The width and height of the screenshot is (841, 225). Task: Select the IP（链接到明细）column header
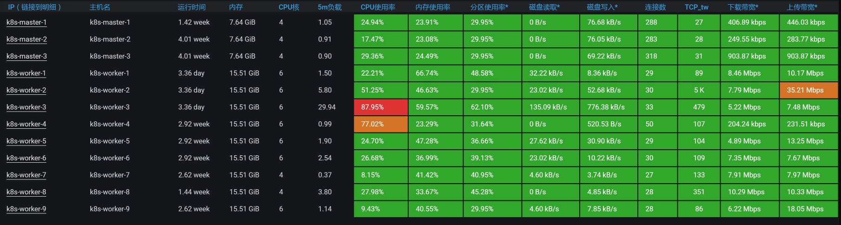click(35, 7)
